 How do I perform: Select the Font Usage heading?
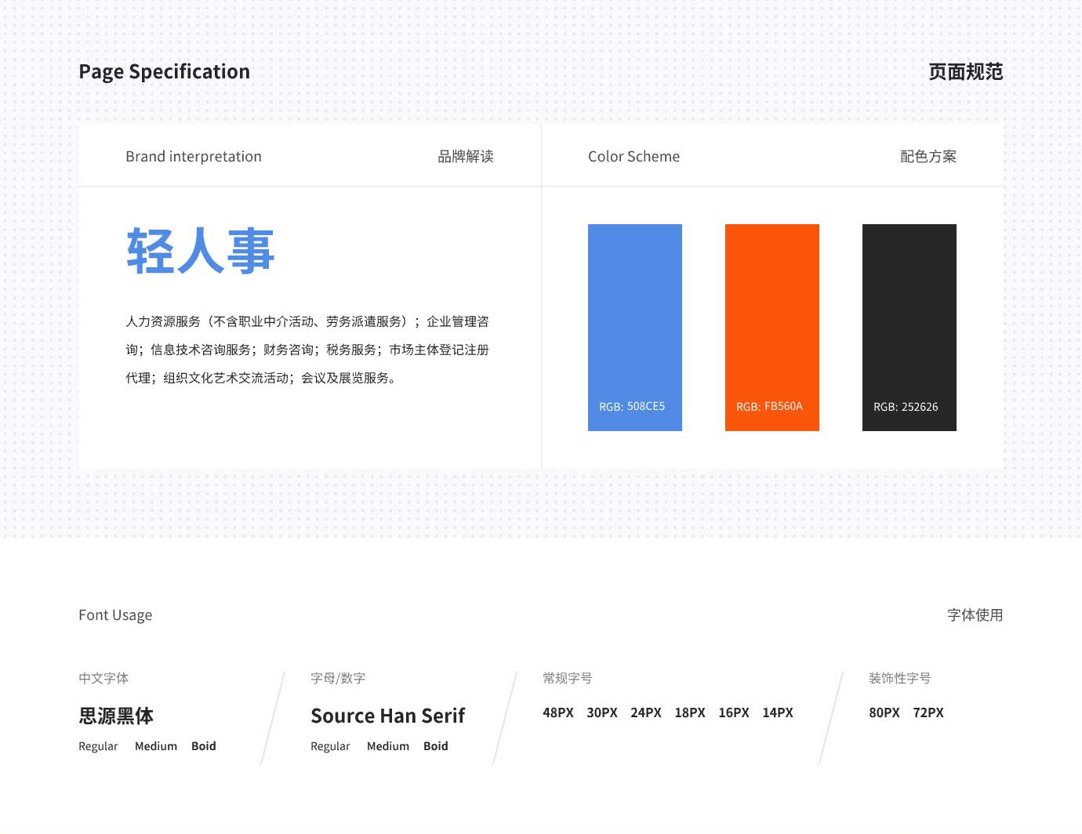pyautogui.click(x=115, y=615)
